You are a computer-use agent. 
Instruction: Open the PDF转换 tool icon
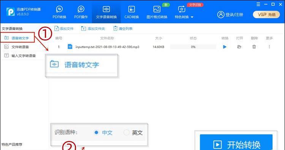59,9
